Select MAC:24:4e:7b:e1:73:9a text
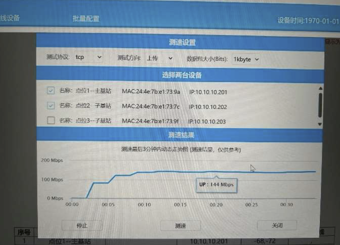 click(151, 91)
